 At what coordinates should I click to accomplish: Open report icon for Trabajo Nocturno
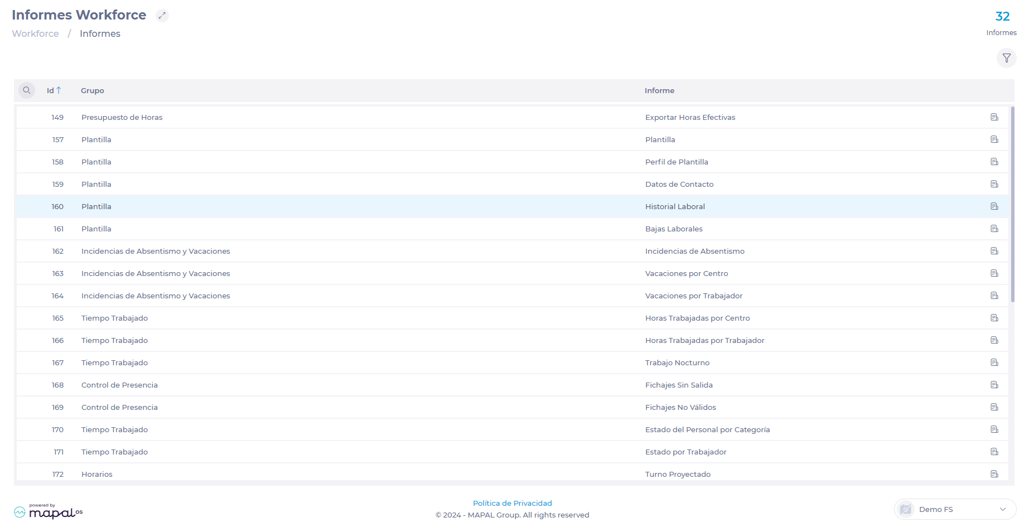coord(994,362)
